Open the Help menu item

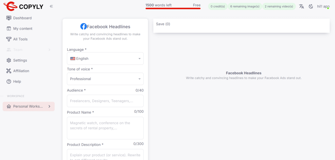[17, 81]
